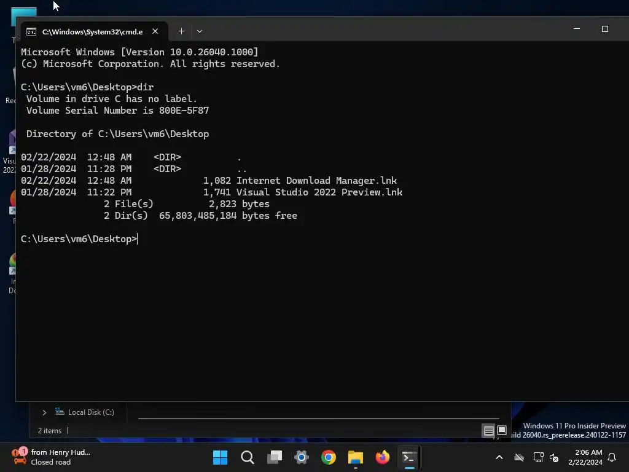Click 'Visual Studio 2022 Preview.lnk' in output
The height and width of the screenshot is (472, 629).
(319, 192)
